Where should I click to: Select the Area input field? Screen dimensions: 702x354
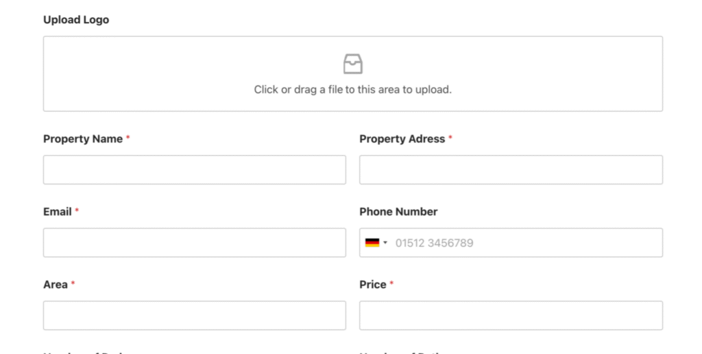point(194,316)
